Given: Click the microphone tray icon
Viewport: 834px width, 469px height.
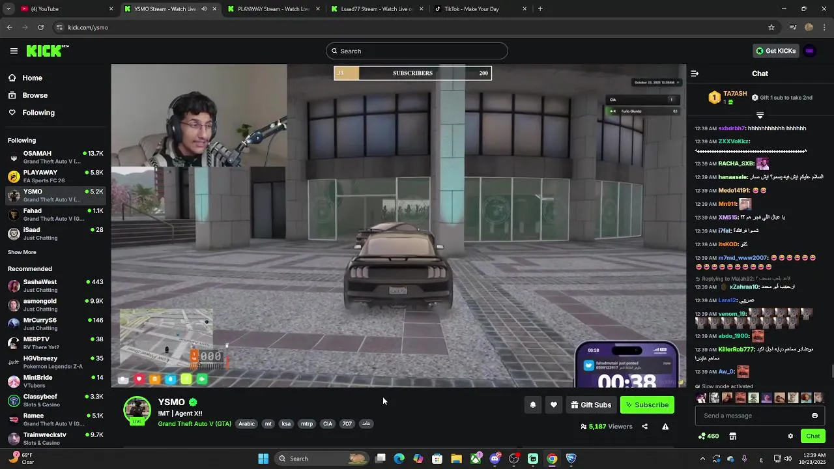Looking at the screenshot, I should tap(744, 459).
